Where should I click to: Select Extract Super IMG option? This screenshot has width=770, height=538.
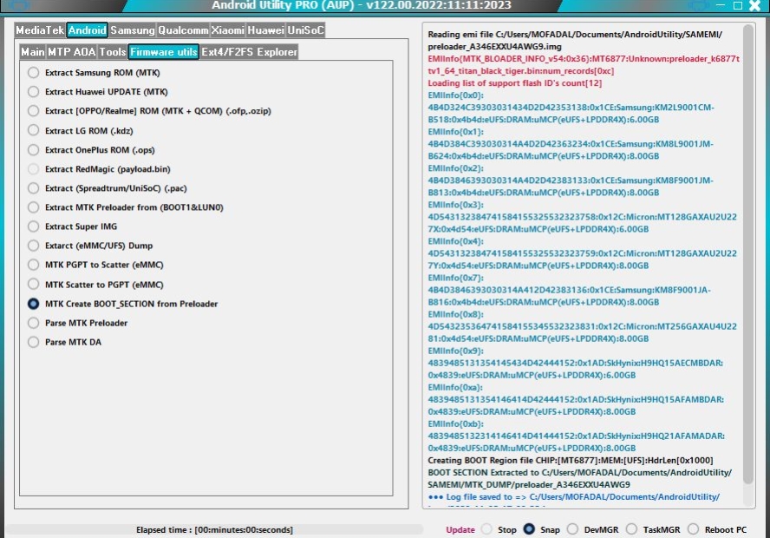[33, 226]
